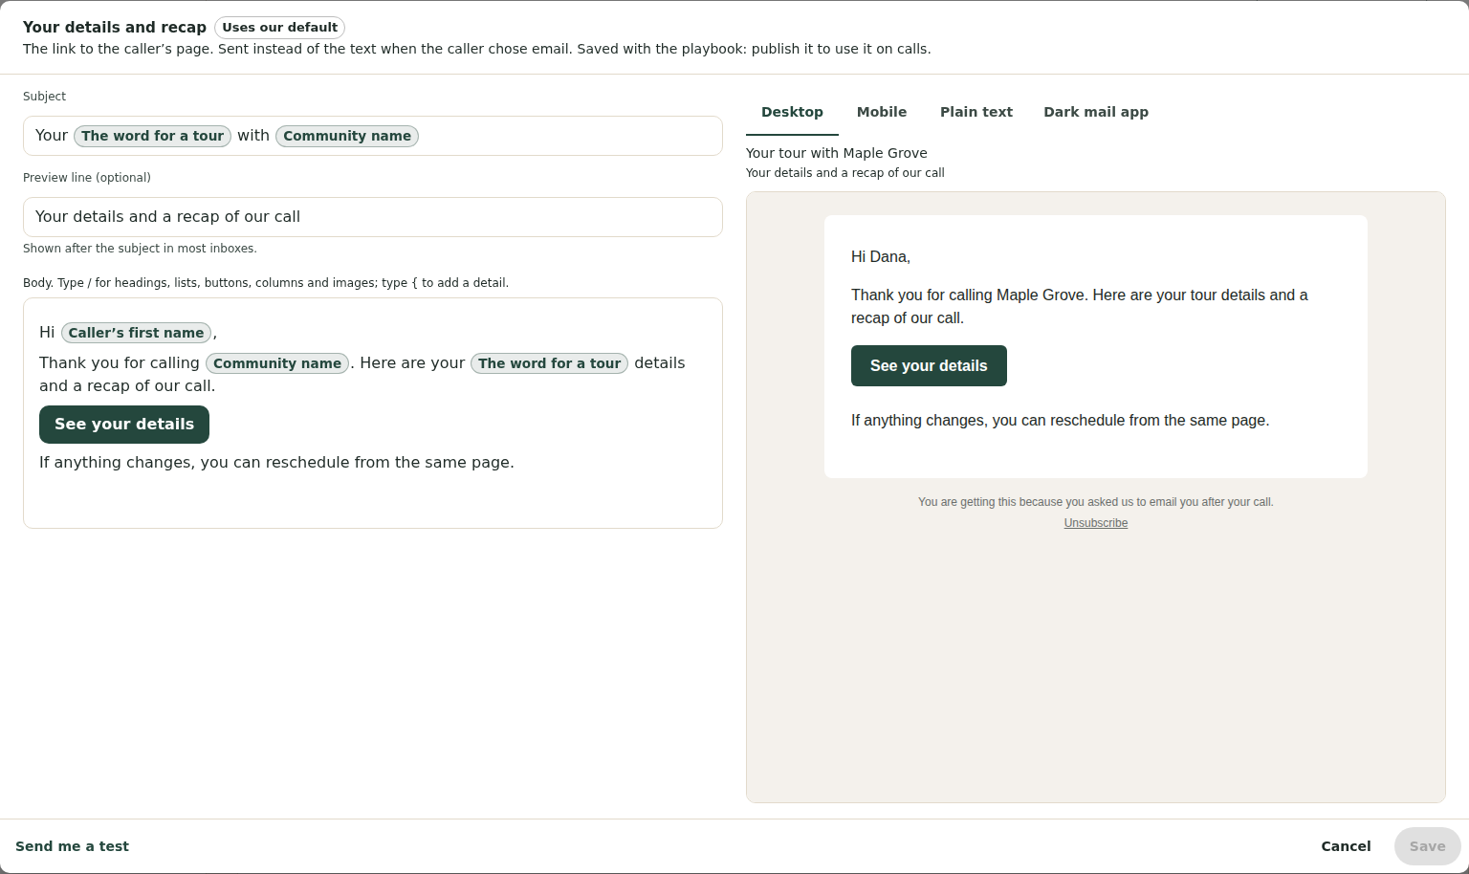The image size is (1469, 874).
Task: Click into the Subject field
Action: (x=373, y=136)
